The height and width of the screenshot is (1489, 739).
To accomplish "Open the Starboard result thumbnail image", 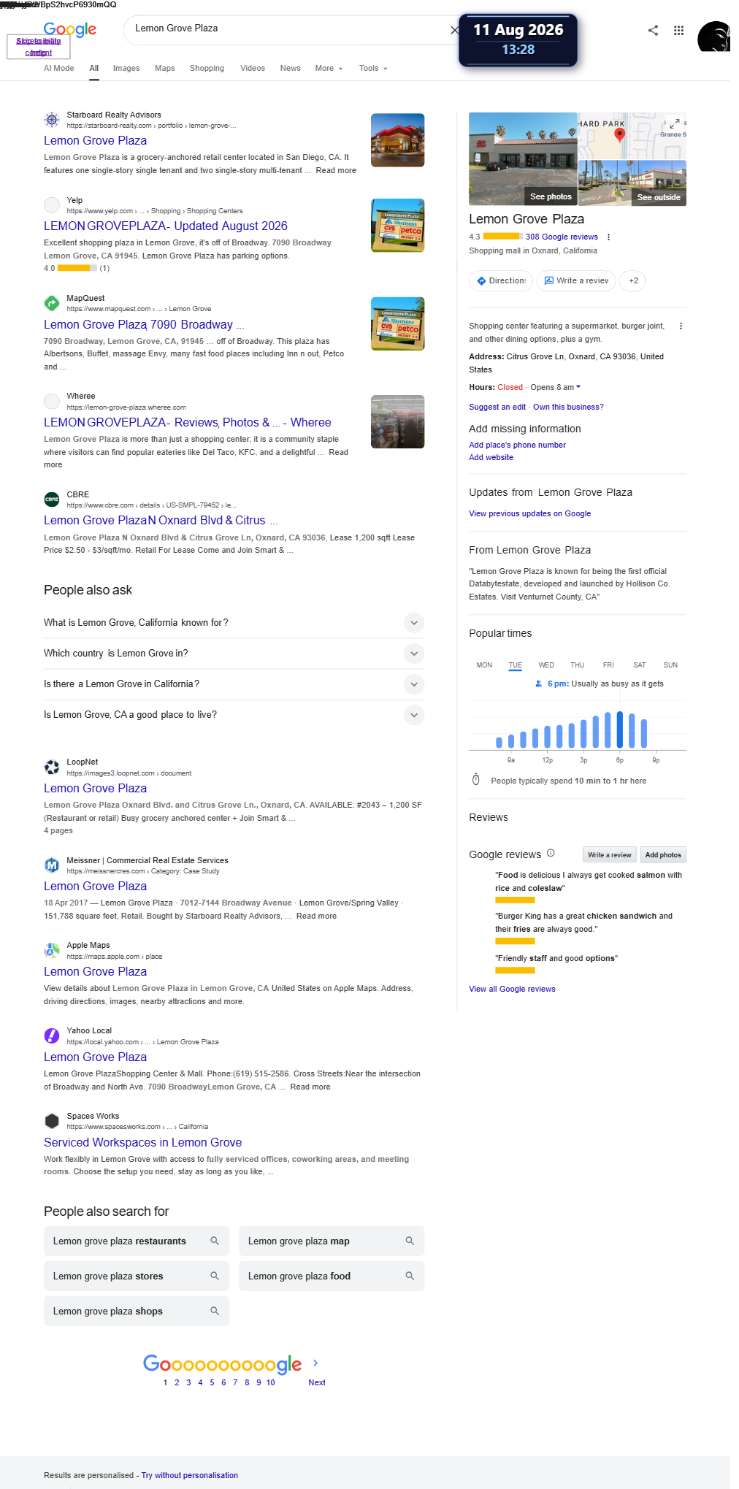I will 398,140.
